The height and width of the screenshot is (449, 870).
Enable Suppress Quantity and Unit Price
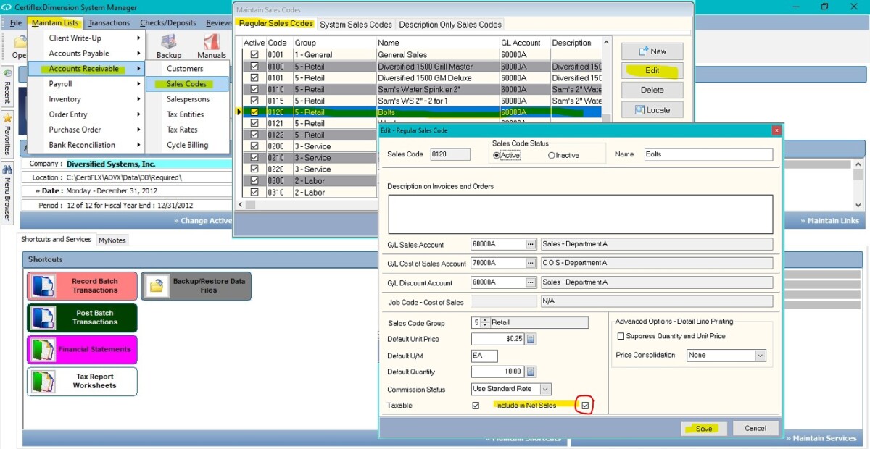click(x=621, y=336)
